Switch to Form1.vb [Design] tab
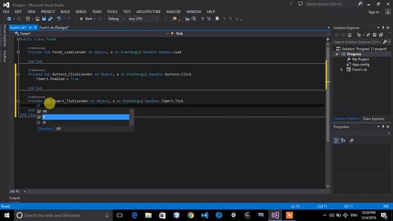This screenshot has width=393, height=221. 54,28
